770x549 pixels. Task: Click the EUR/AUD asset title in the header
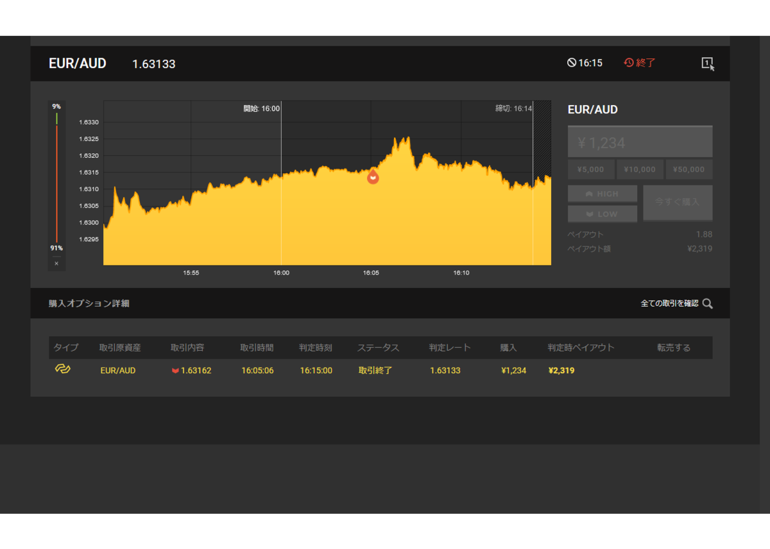pyautogui.click(x=78, y=63)
